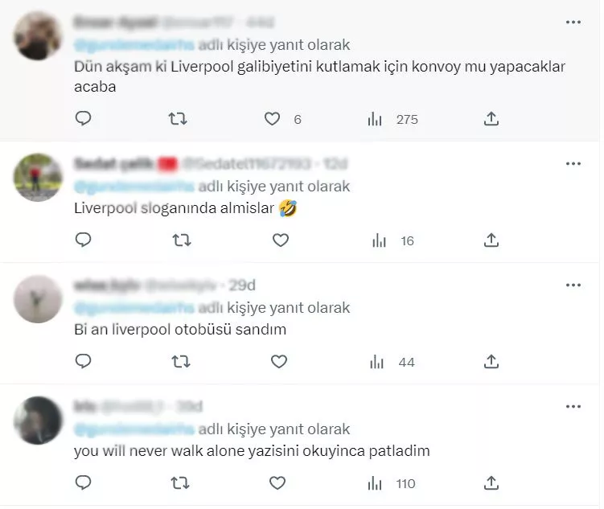This screenshot has height=509, width=604.
Task: Share the 'okuyinca patladim' tweet
Action: 491,482
